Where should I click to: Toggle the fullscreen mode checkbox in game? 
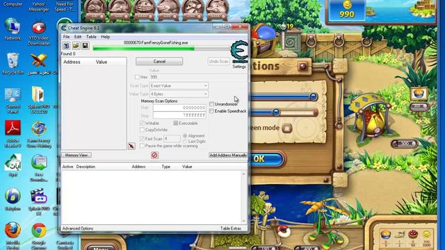[x=286, y=128]
